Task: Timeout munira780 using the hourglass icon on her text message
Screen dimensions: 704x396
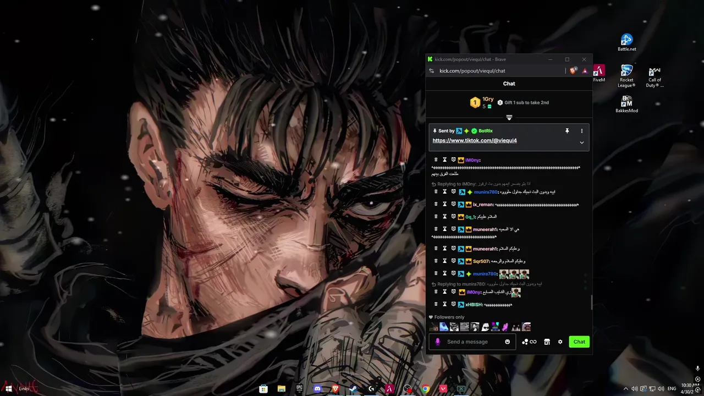Action: [x=445, y=192]
